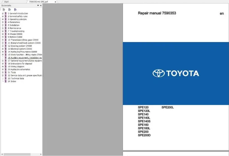Open 14 Hydraulics/Pneumatics C6000 bookmark
The width and height of the screenshot is (229, 156).
click(x=22, y=52)
